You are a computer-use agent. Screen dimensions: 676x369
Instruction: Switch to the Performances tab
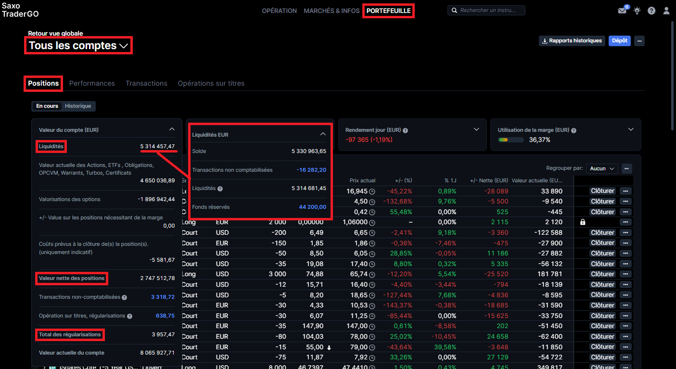click(92, 83)
